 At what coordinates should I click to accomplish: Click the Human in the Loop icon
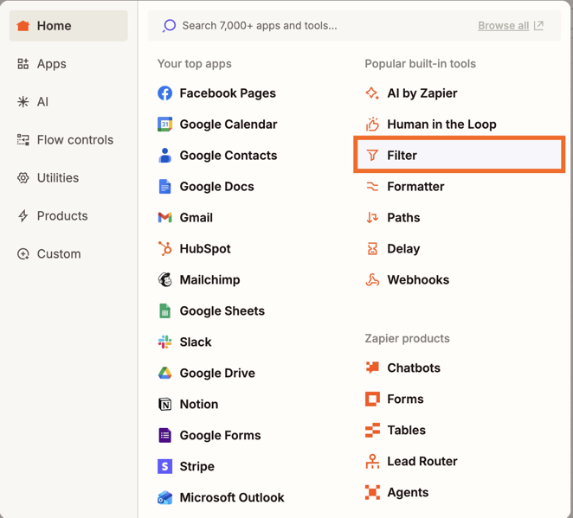click(x=372, y=125)
